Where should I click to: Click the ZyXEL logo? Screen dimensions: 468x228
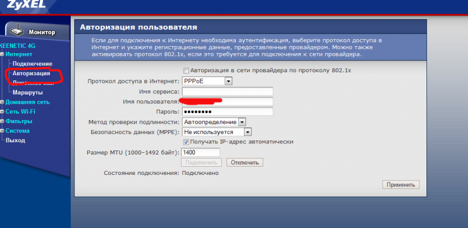(26, 4)
